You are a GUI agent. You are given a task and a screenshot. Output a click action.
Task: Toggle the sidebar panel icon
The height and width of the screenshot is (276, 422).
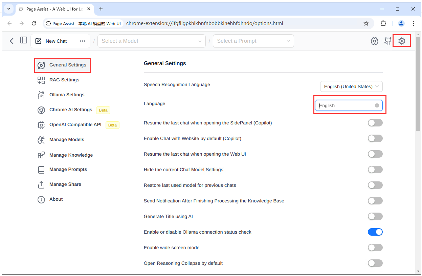point(24,40)
